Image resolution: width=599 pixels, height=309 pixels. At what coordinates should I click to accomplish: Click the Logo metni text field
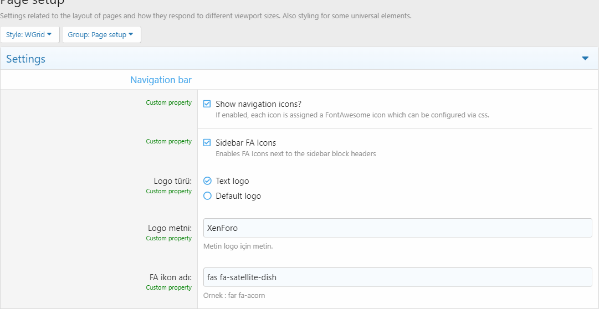(x=398, y=228)
